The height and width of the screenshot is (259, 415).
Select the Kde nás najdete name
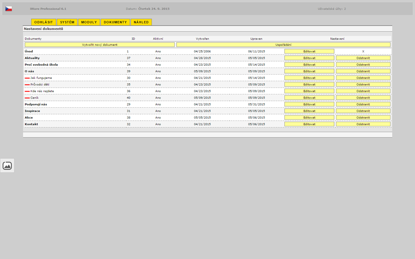coord(42,91)
